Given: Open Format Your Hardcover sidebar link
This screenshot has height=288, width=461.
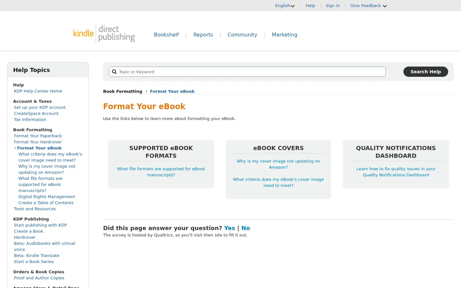Looking at the screenshot, I should click(x=37, y=142).
